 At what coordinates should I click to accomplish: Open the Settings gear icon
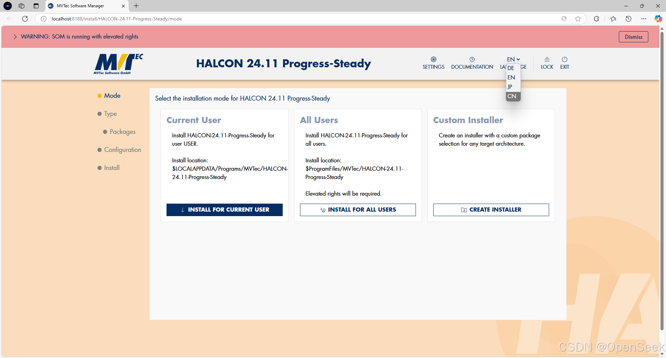[x=433, y=62]
